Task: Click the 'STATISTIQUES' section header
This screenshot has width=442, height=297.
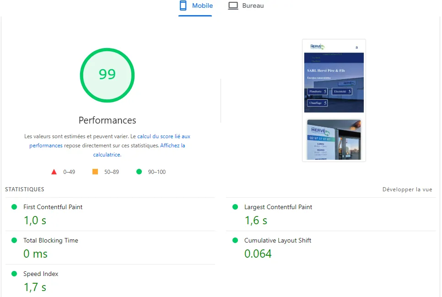Action: tap(25, 189)
